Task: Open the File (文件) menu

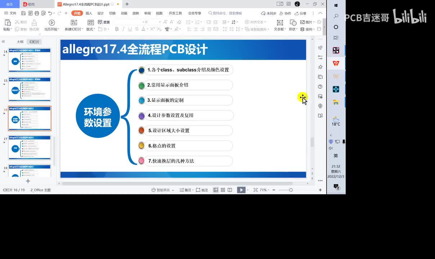Action: [10, 13]
